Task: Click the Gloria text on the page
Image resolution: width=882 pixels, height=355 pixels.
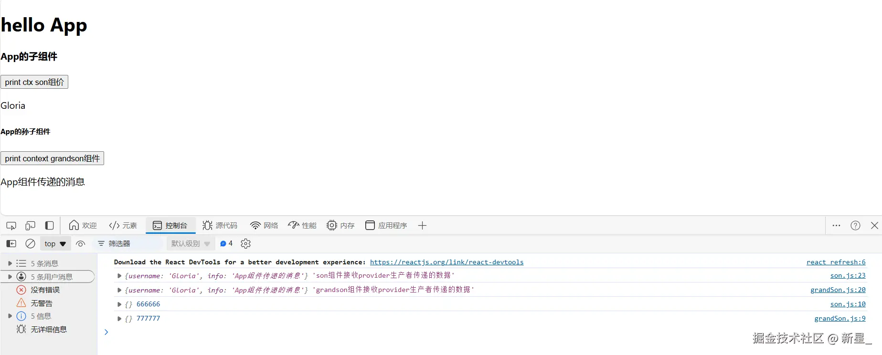Action: [13, 105]
